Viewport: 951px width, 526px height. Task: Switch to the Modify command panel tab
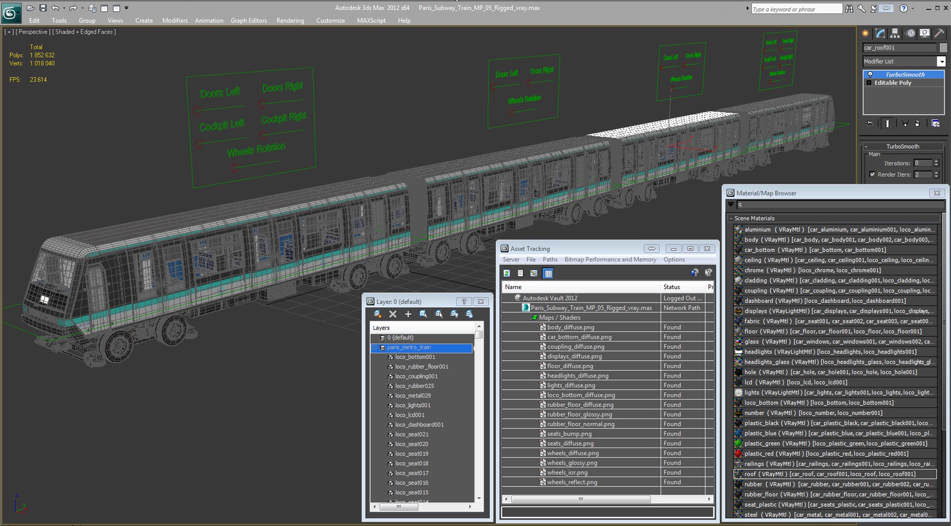tap(880, 33)
